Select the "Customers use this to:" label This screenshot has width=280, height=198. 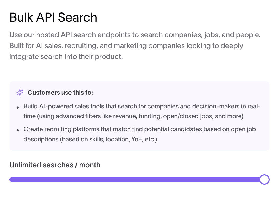(60, 93)
